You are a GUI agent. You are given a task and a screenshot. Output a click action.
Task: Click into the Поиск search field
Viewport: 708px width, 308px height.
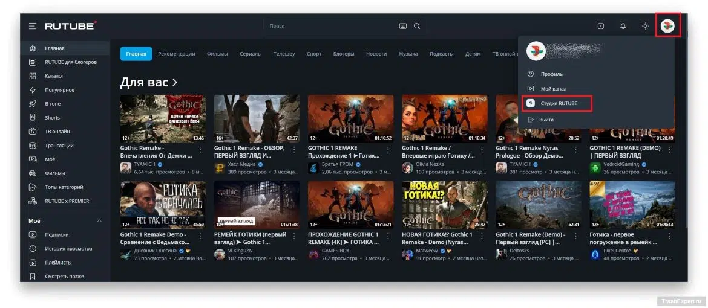click(332, 26)
